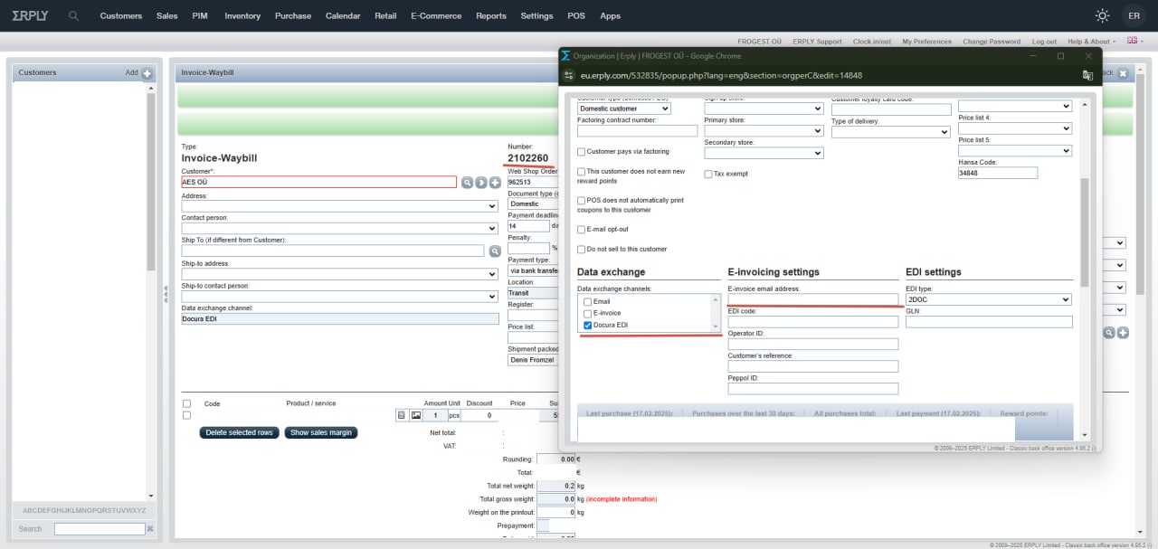
Task: Search customer with magnifier next to AES OÜ field
Action: 468,182
